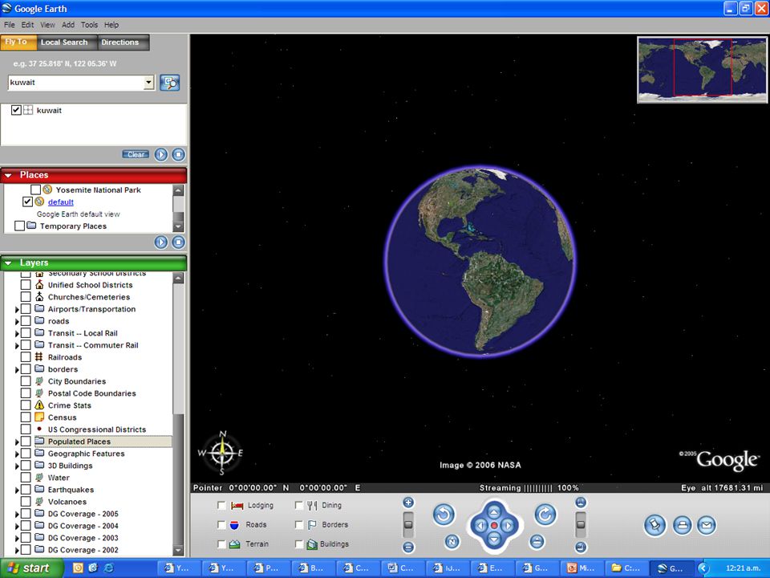Click the search magnifier button next to kuwait
The height and width of the screenshot is (578, 770).
click(x=170, y=83)
